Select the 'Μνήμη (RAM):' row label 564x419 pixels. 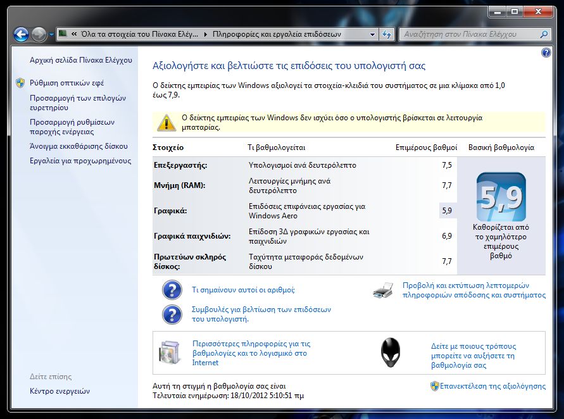180,185
